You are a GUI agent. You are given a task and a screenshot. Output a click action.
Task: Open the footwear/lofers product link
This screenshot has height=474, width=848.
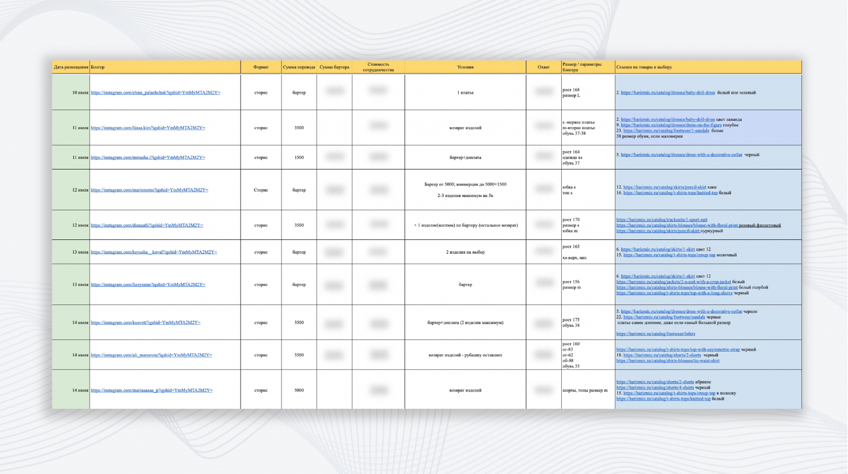(x=656, y=334)
